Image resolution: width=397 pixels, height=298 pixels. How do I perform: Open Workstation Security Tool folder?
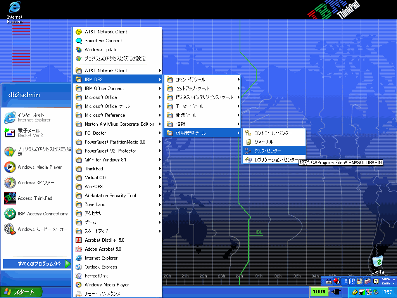[x=117, y=196]
